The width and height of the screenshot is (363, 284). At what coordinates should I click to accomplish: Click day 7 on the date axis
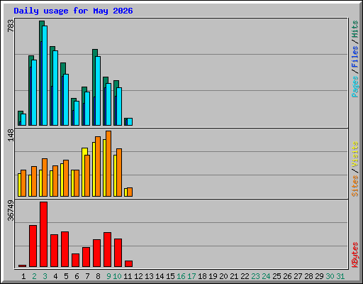[87, 276]
